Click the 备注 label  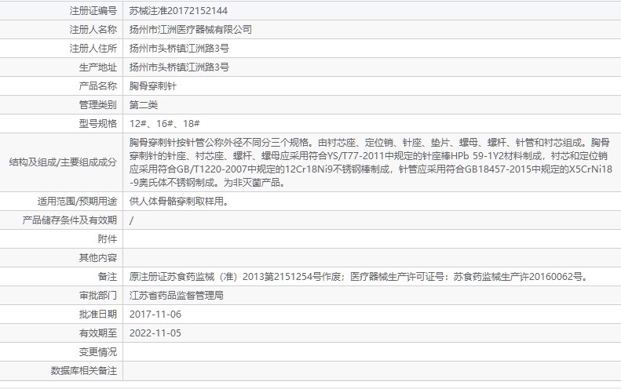point(108,277)
